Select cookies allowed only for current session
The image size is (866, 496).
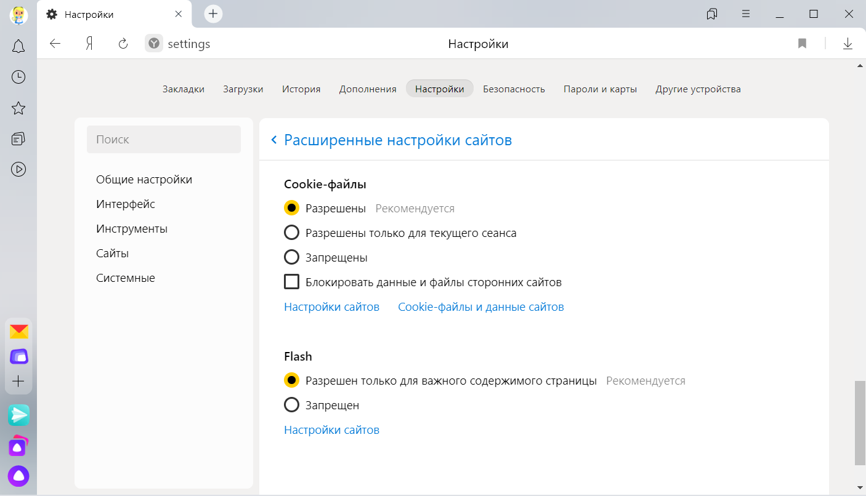pos(291,233)
